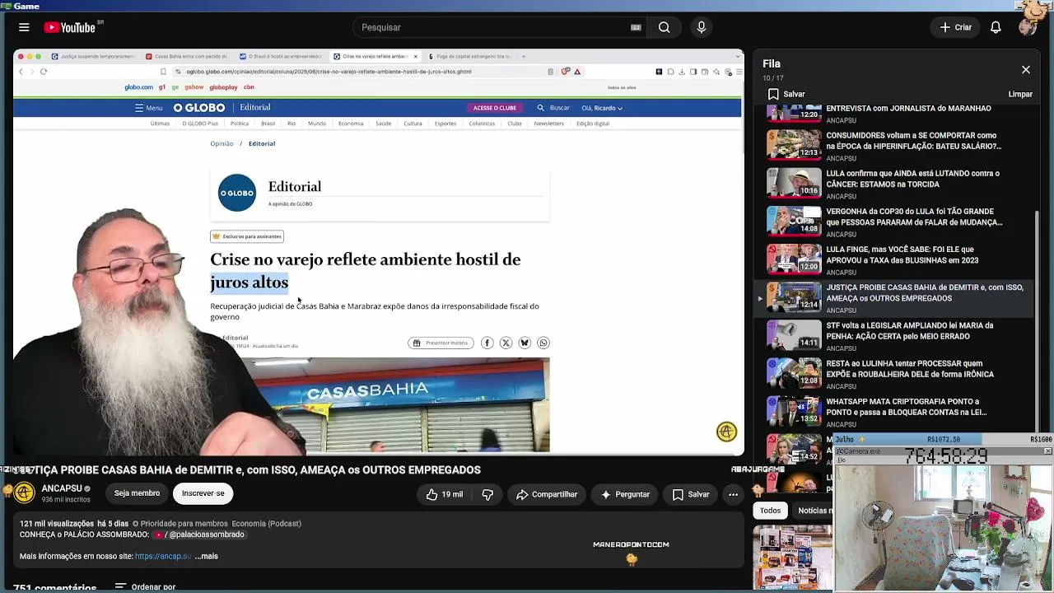The width and height of the screenshot is (1054, 593).
Task: Open the on-screen keyboard in search box
Action: (636, 27)
